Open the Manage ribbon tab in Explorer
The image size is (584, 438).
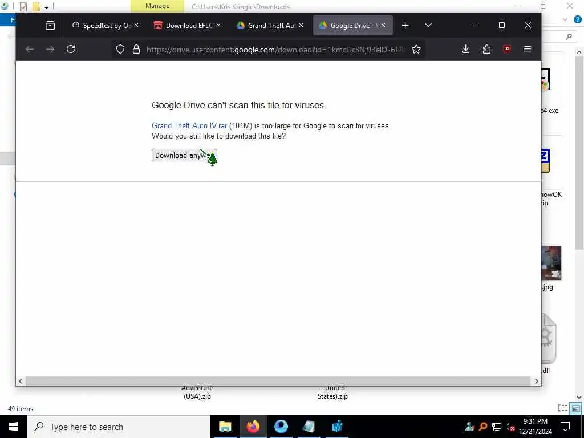157,6
